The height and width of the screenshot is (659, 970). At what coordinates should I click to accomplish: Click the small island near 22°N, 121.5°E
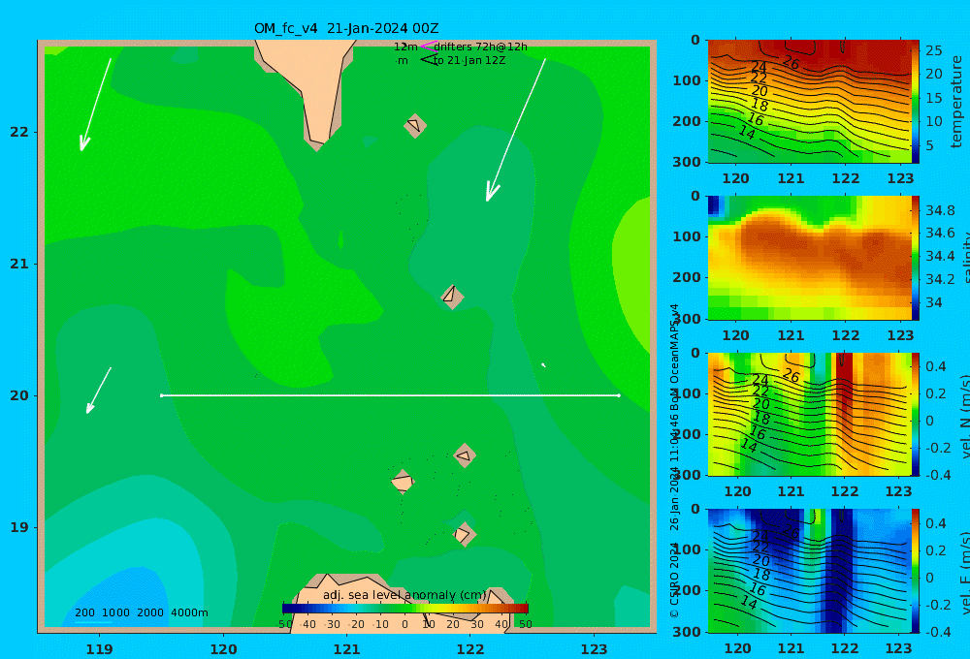414,125
